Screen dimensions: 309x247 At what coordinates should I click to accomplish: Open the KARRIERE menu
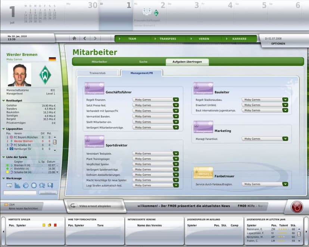click(239, 39)
